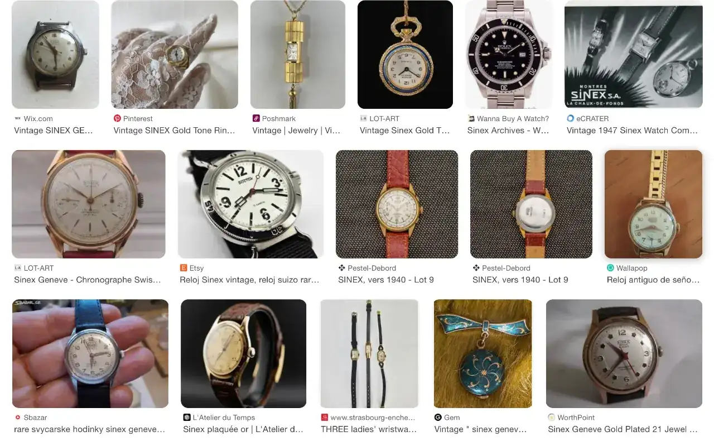Image resolution: width=714 pixels, height=441 pixels.
Task: Open 'rare svycarske hodinky sinex geneve' link
Action: [90, 430]
